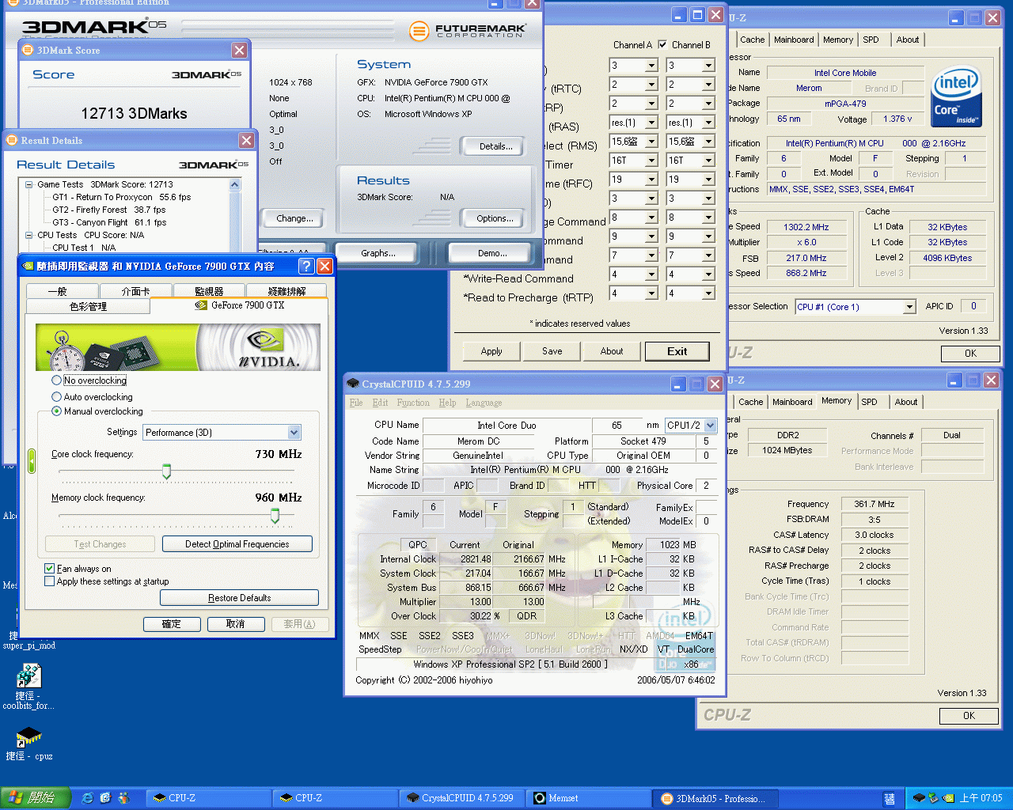Select GT2 - Firefly Forest result row
The image size is (1013, 810).
tap(109, 210)
